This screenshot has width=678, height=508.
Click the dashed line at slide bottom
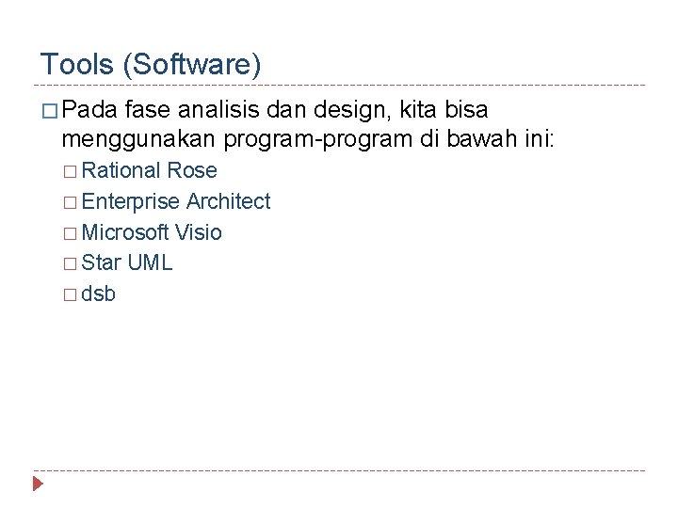[x=339, y=470]
